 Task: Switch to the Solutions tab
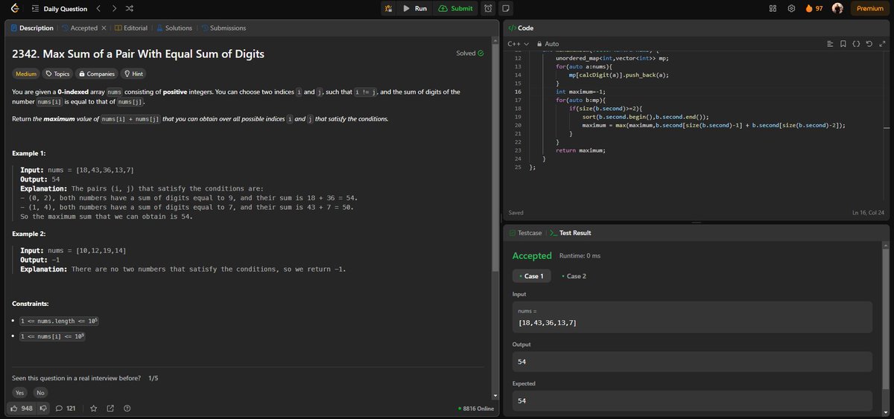(174, 28)
